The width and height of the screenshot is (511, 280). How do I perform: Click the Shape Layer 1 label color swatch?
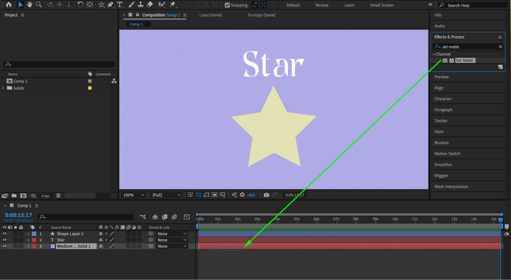(x=34, y=234)
